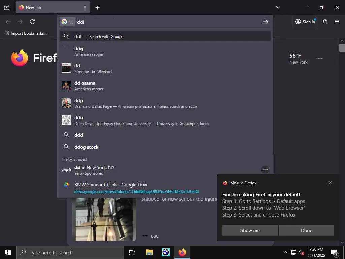Click the Yelp logo icon

(x=66, y=170)
